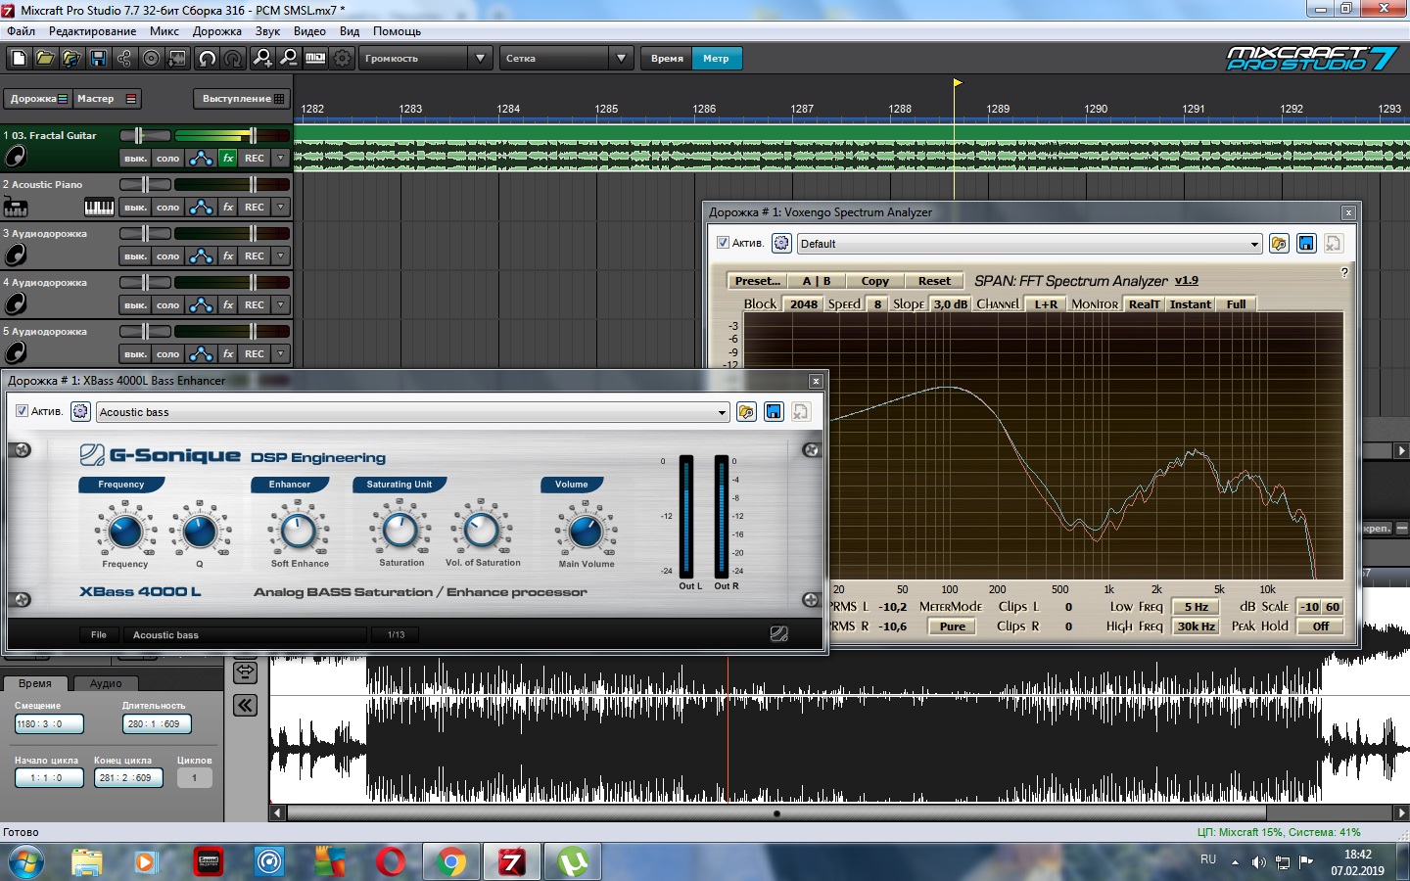1410x881 pixels.
Task: Click Preset... button in SPAN analyzer
Action: 758,281
